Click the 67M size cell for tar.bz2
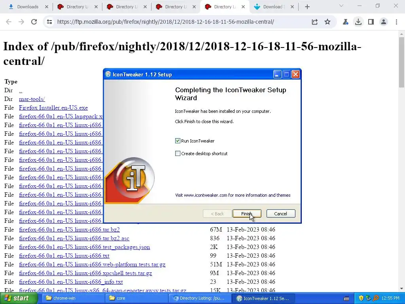The width and height of the screenshot is (405, 304). 216,229
